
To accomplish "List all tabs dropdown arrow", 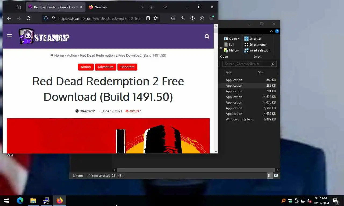I will pyautogui.click(x=165, y=7).
